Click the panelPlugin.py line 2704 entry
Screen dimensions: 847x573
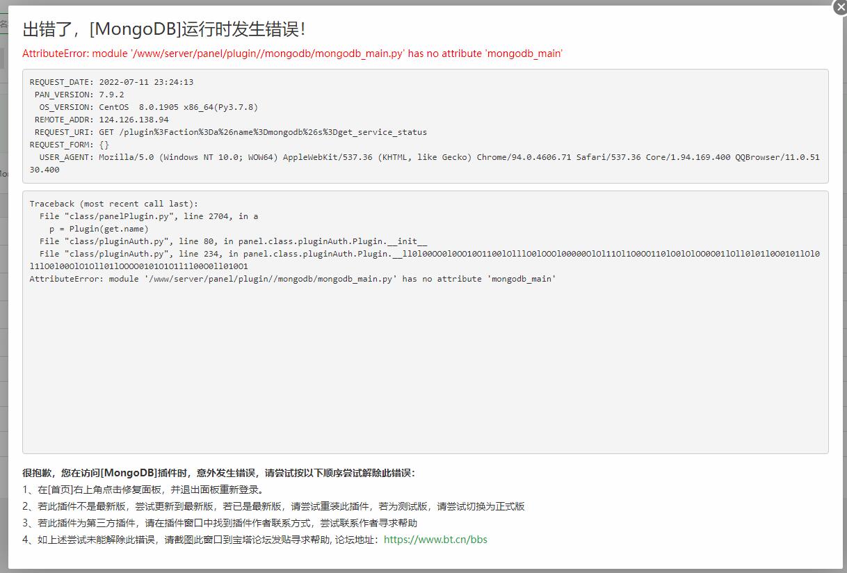coord(149,216)
